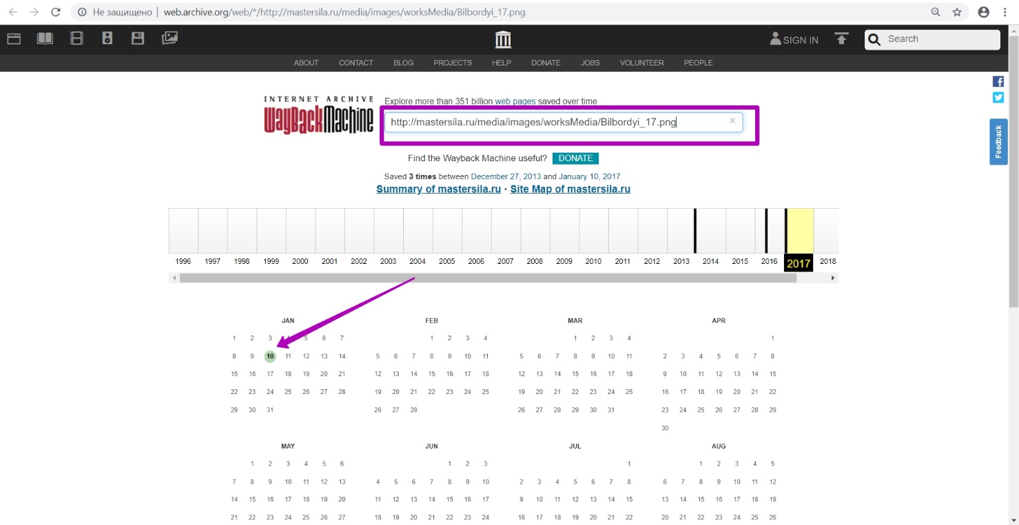Open the Software floppy disk icon
Image resolution: width=1019 pixels, height=525 pixels.
138,39
